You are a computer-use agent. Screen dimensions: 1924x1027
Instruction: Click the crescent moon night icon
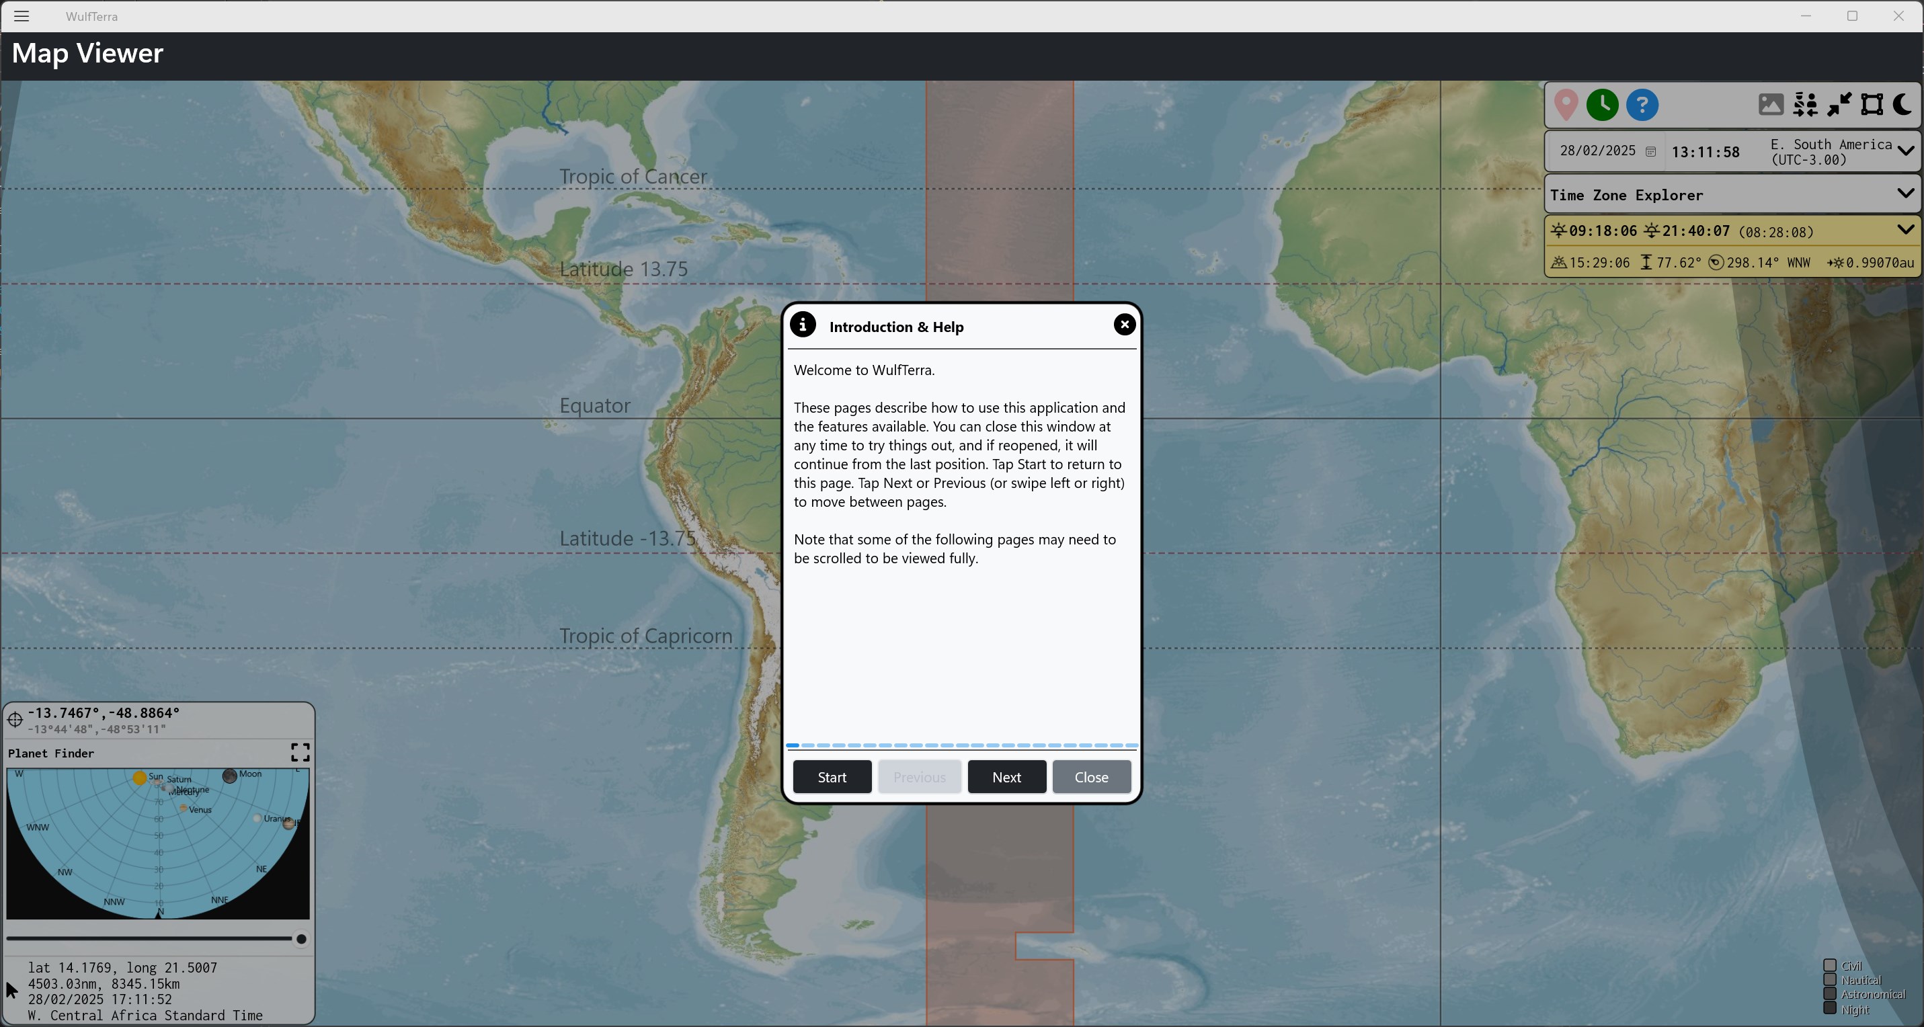pos(1903,105)
